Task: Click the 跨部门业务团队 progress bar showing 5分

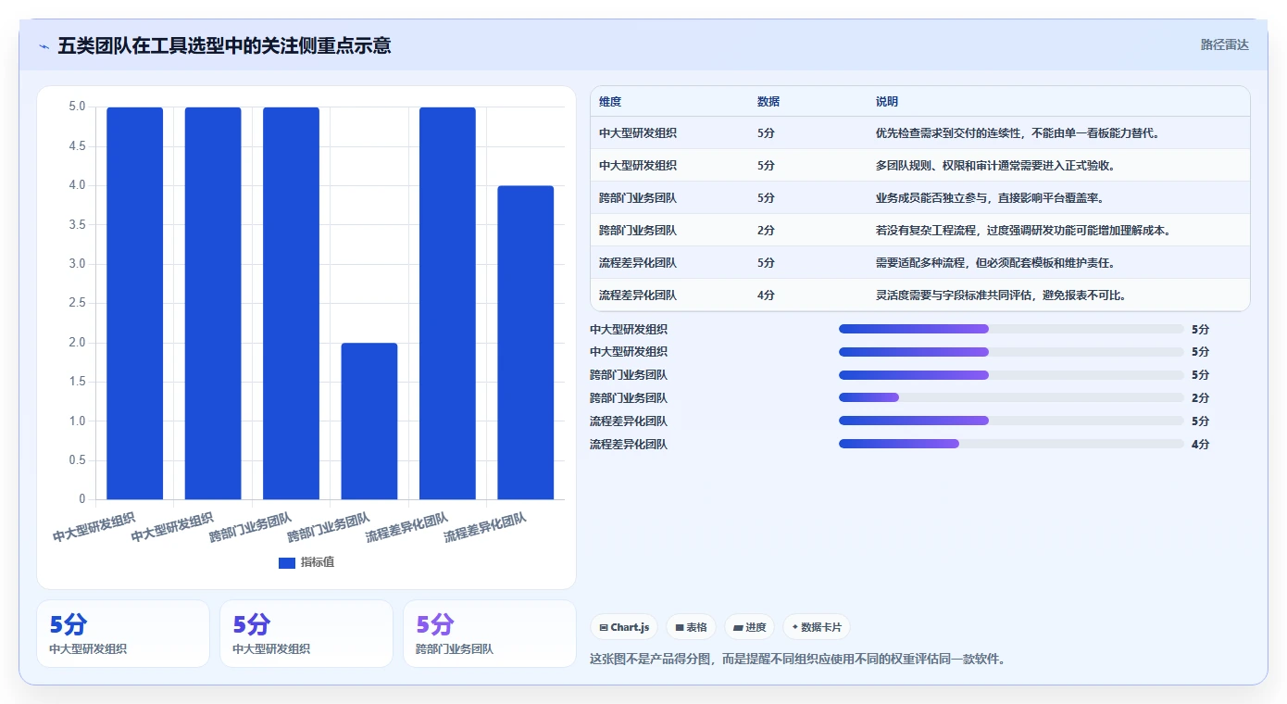Action: coord(1011,375)
